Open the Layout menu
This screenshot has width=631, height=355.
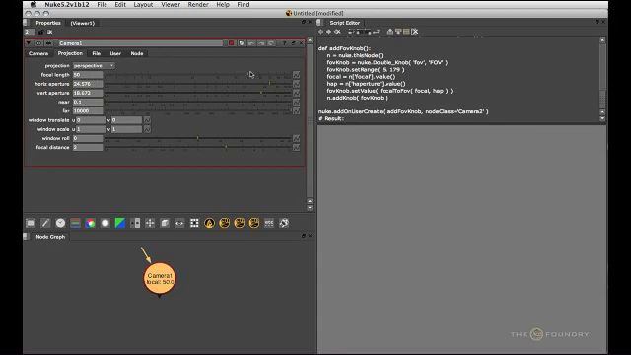pyautogui.click(x=143, y=4)
